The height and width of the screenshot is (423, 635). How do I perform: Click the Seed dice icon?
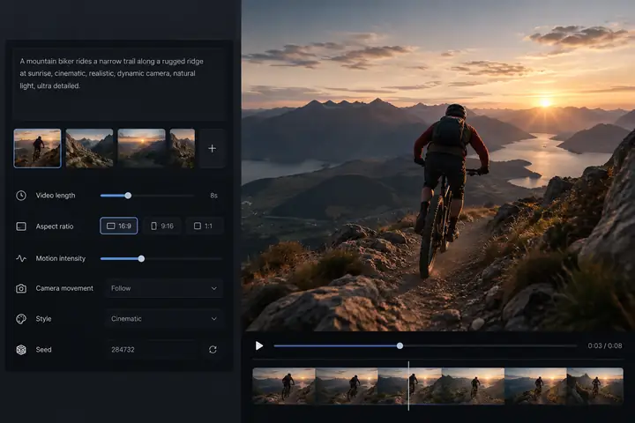[x=21, y=350]
